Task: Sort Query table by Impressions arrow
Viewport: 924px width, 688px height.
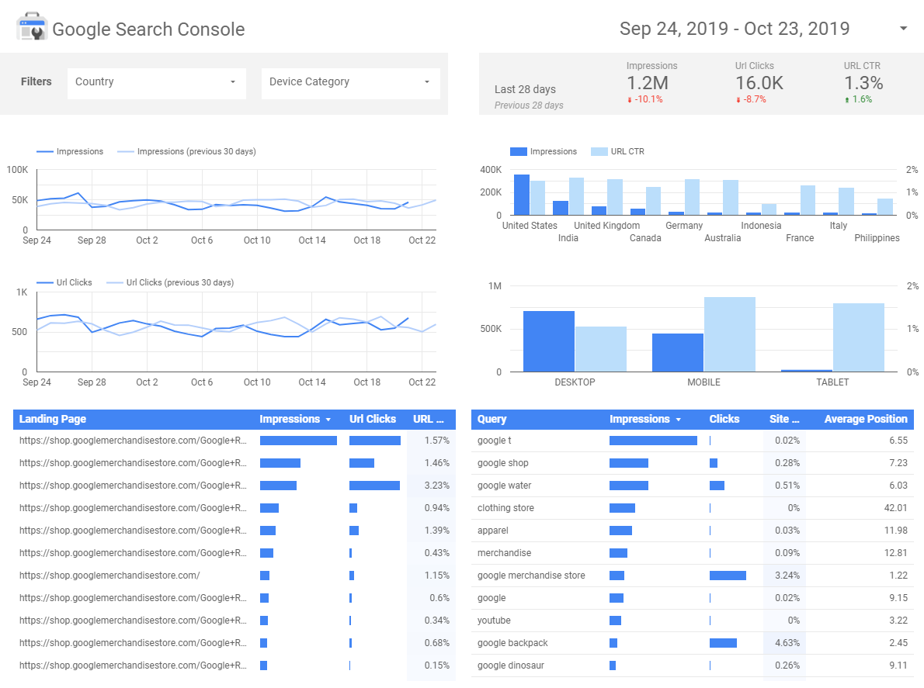Action: tap(679, 420)
